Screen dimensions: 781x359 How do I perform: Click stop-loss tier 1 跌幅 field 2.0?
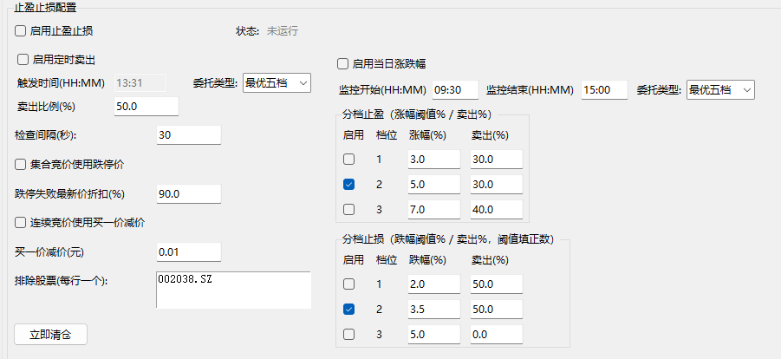pos(433,284)
